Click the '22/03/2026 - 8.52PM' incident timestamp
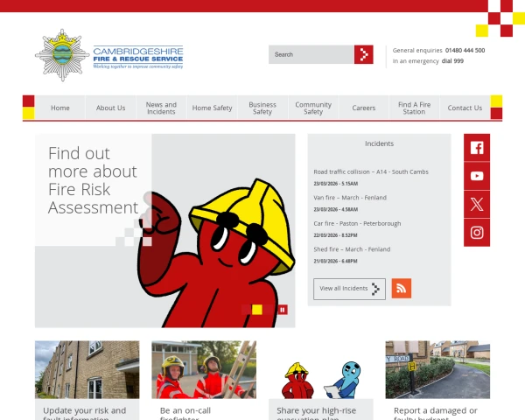The height and width of the screenshot is (420, 525). click(335, 235)
